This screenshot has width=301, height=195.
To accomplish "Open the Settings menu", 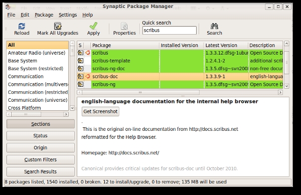I will point(68,15).
